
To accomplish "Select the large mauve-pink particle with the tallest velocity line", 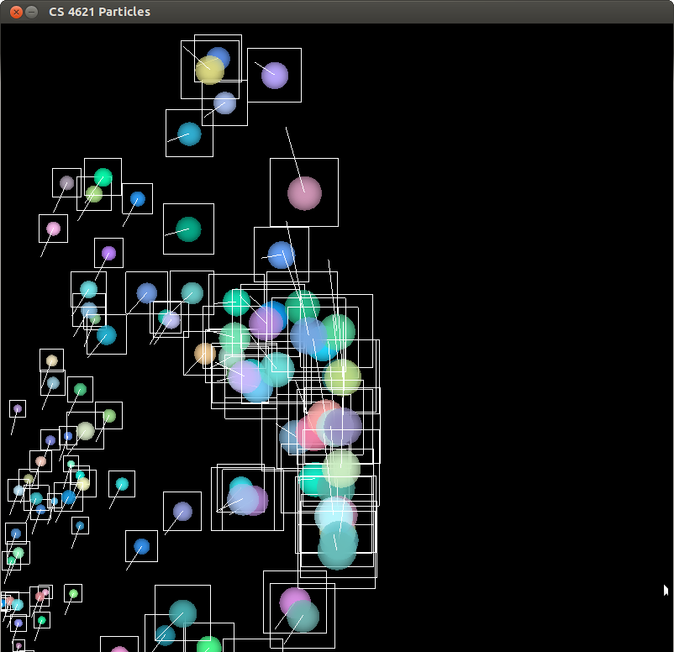I will click(304, 192).
